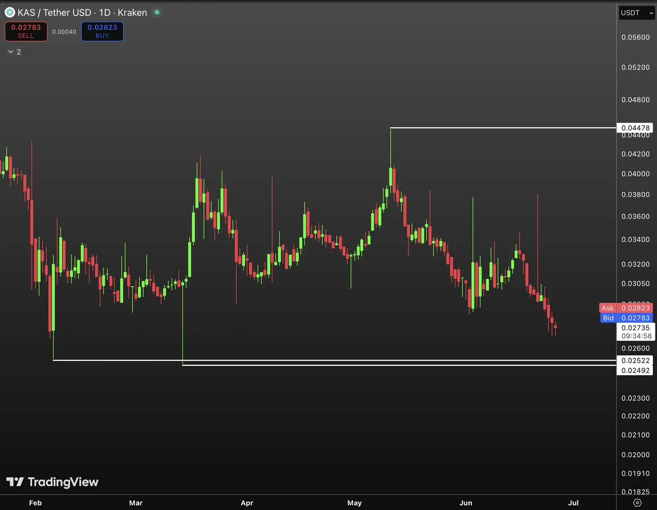Click the 0.04800 price axis label
Viewport: 657px width, 510px height.
tap(636, 100)
